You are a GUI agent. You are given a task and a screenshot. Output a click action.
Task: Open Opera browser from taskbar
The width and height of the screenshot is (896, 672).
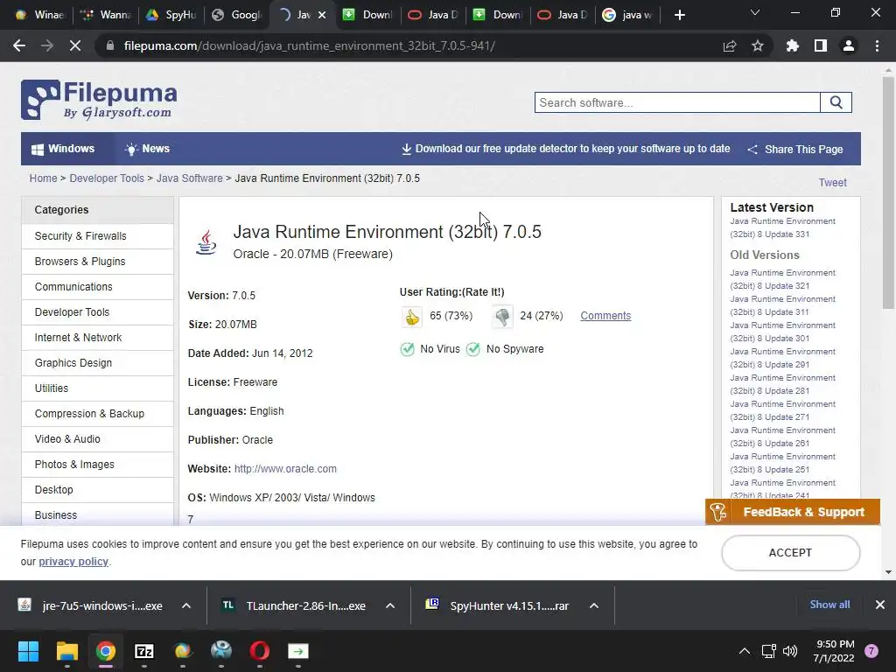click(259, 651)
